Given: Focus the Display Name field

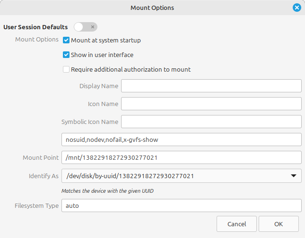Looking at the screenshot, I should (x=211, y=86).
